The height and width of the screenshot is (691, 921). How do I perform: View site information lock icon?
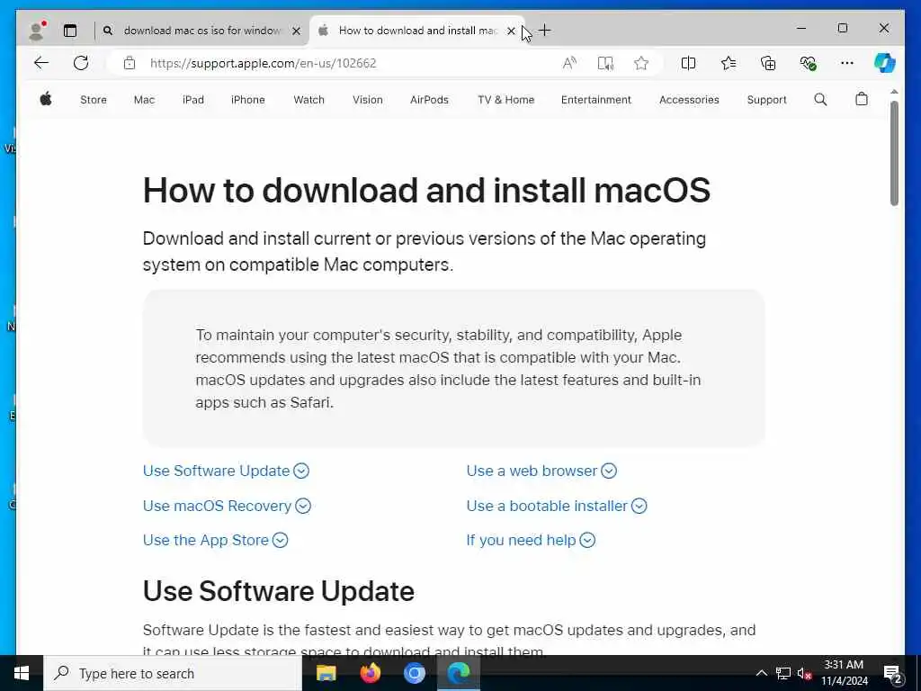(130, 63)
